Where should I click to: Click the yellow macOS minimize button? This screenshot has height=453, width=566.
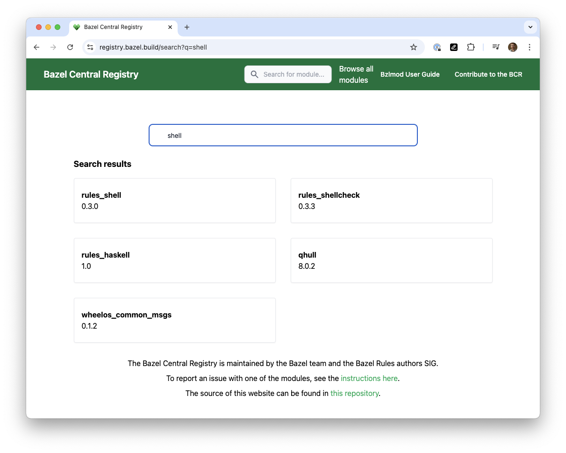point(48,27)
